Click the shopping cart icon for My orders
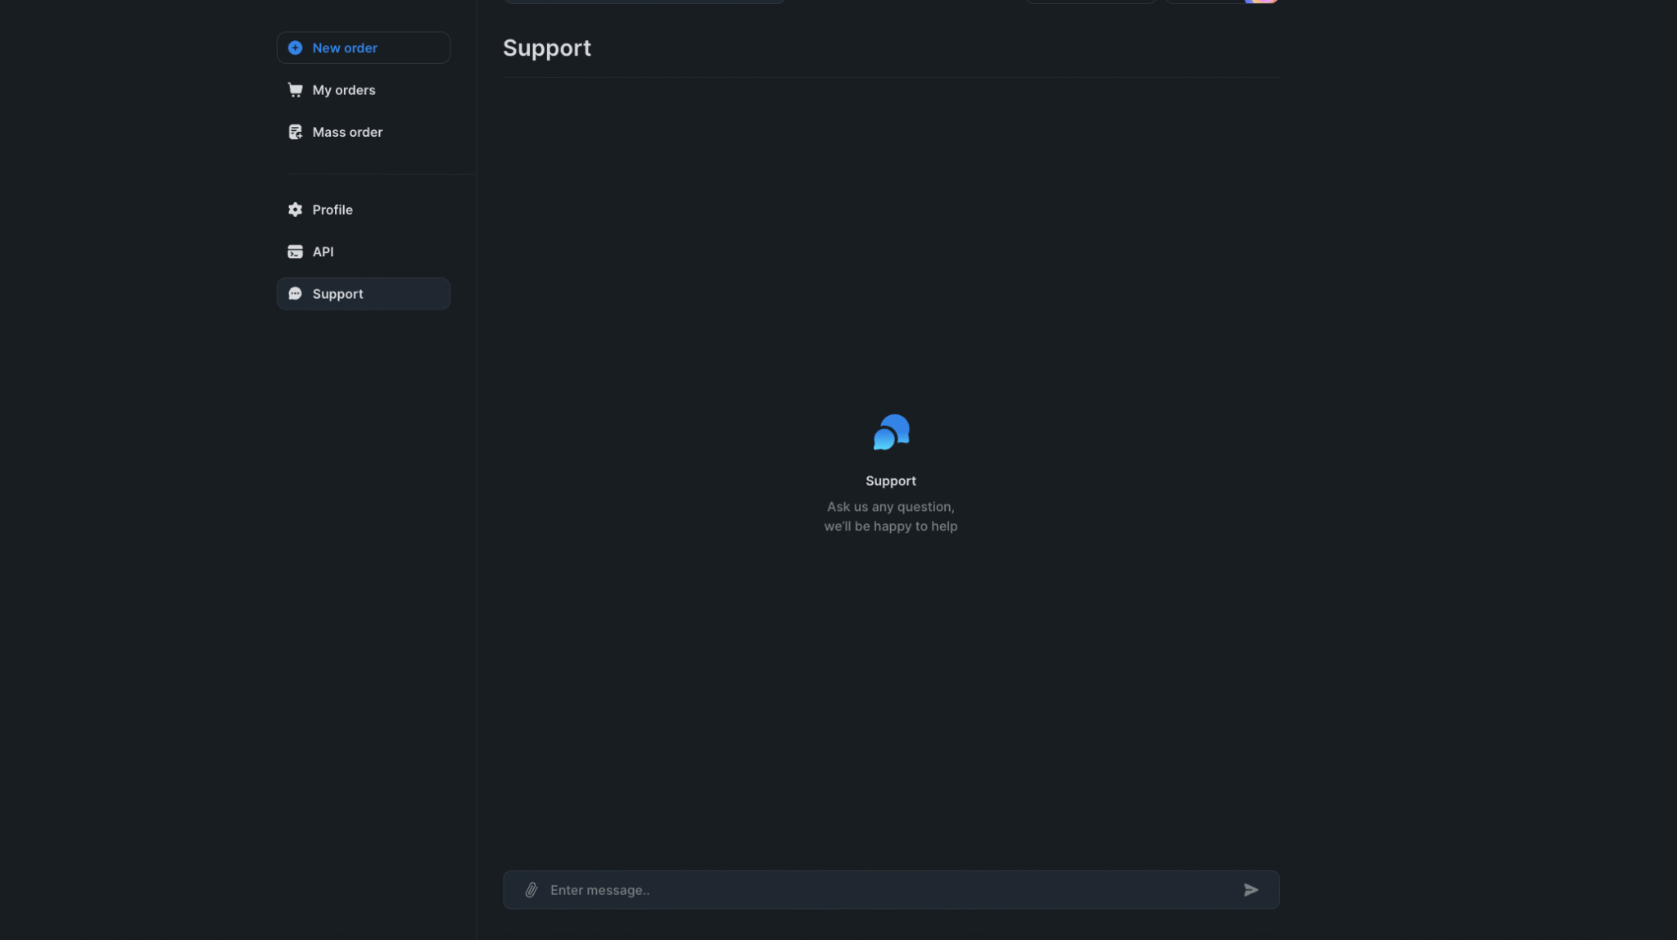 coord(295,90)
